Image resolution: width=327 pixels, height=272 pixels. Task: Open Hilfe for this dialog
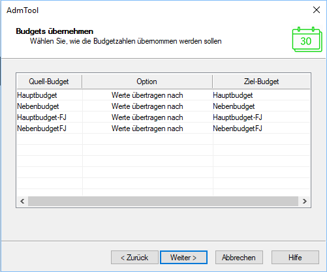click(x=295, y=258)
